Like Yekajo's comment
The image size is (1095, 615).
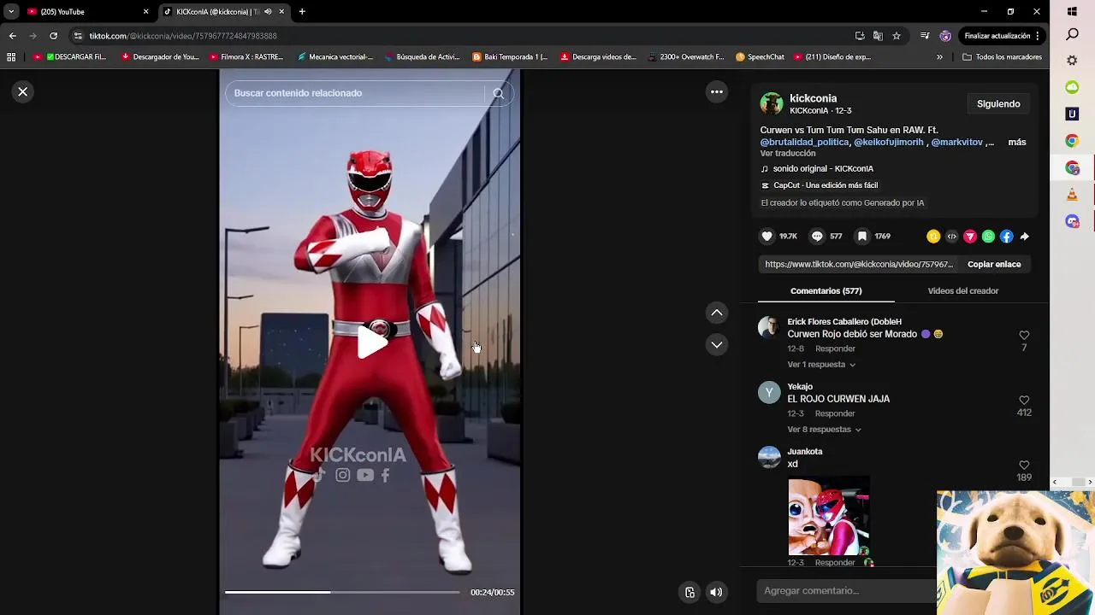1024,401
